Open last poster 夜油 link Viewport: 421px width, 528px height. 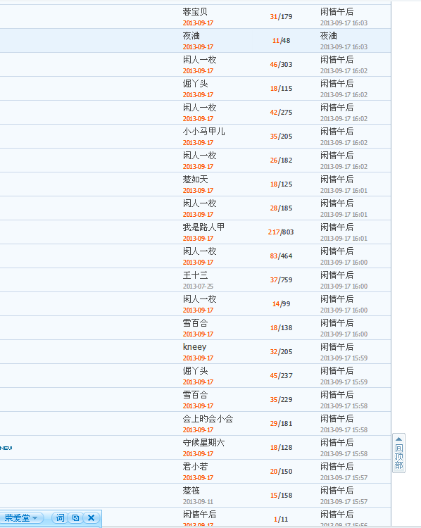[328, 36]
